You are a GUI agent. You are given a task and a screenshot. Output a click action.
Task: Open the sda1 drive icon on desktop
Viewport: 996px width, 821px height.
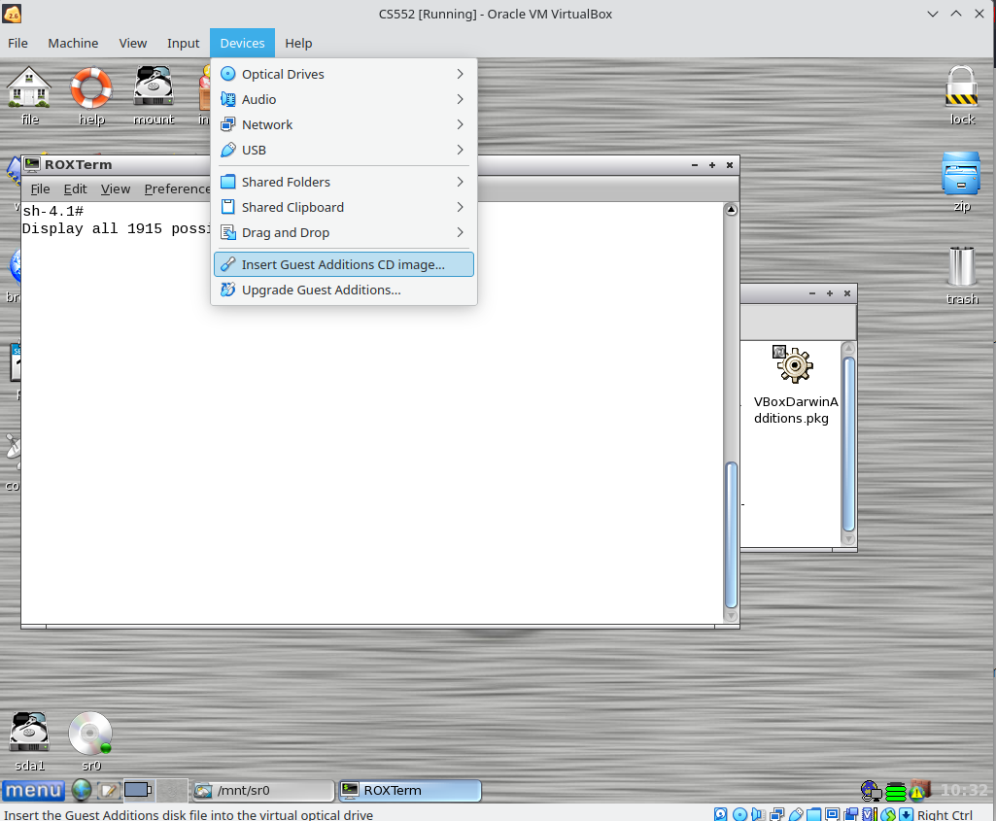tap(29, 734)
